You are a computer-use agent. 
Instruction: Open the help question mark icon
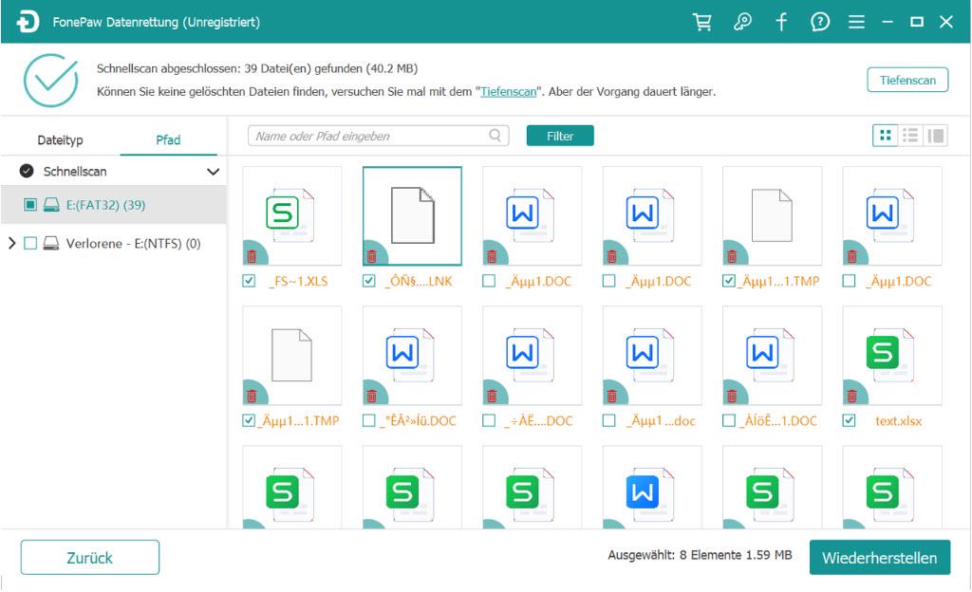coord(819,22)
